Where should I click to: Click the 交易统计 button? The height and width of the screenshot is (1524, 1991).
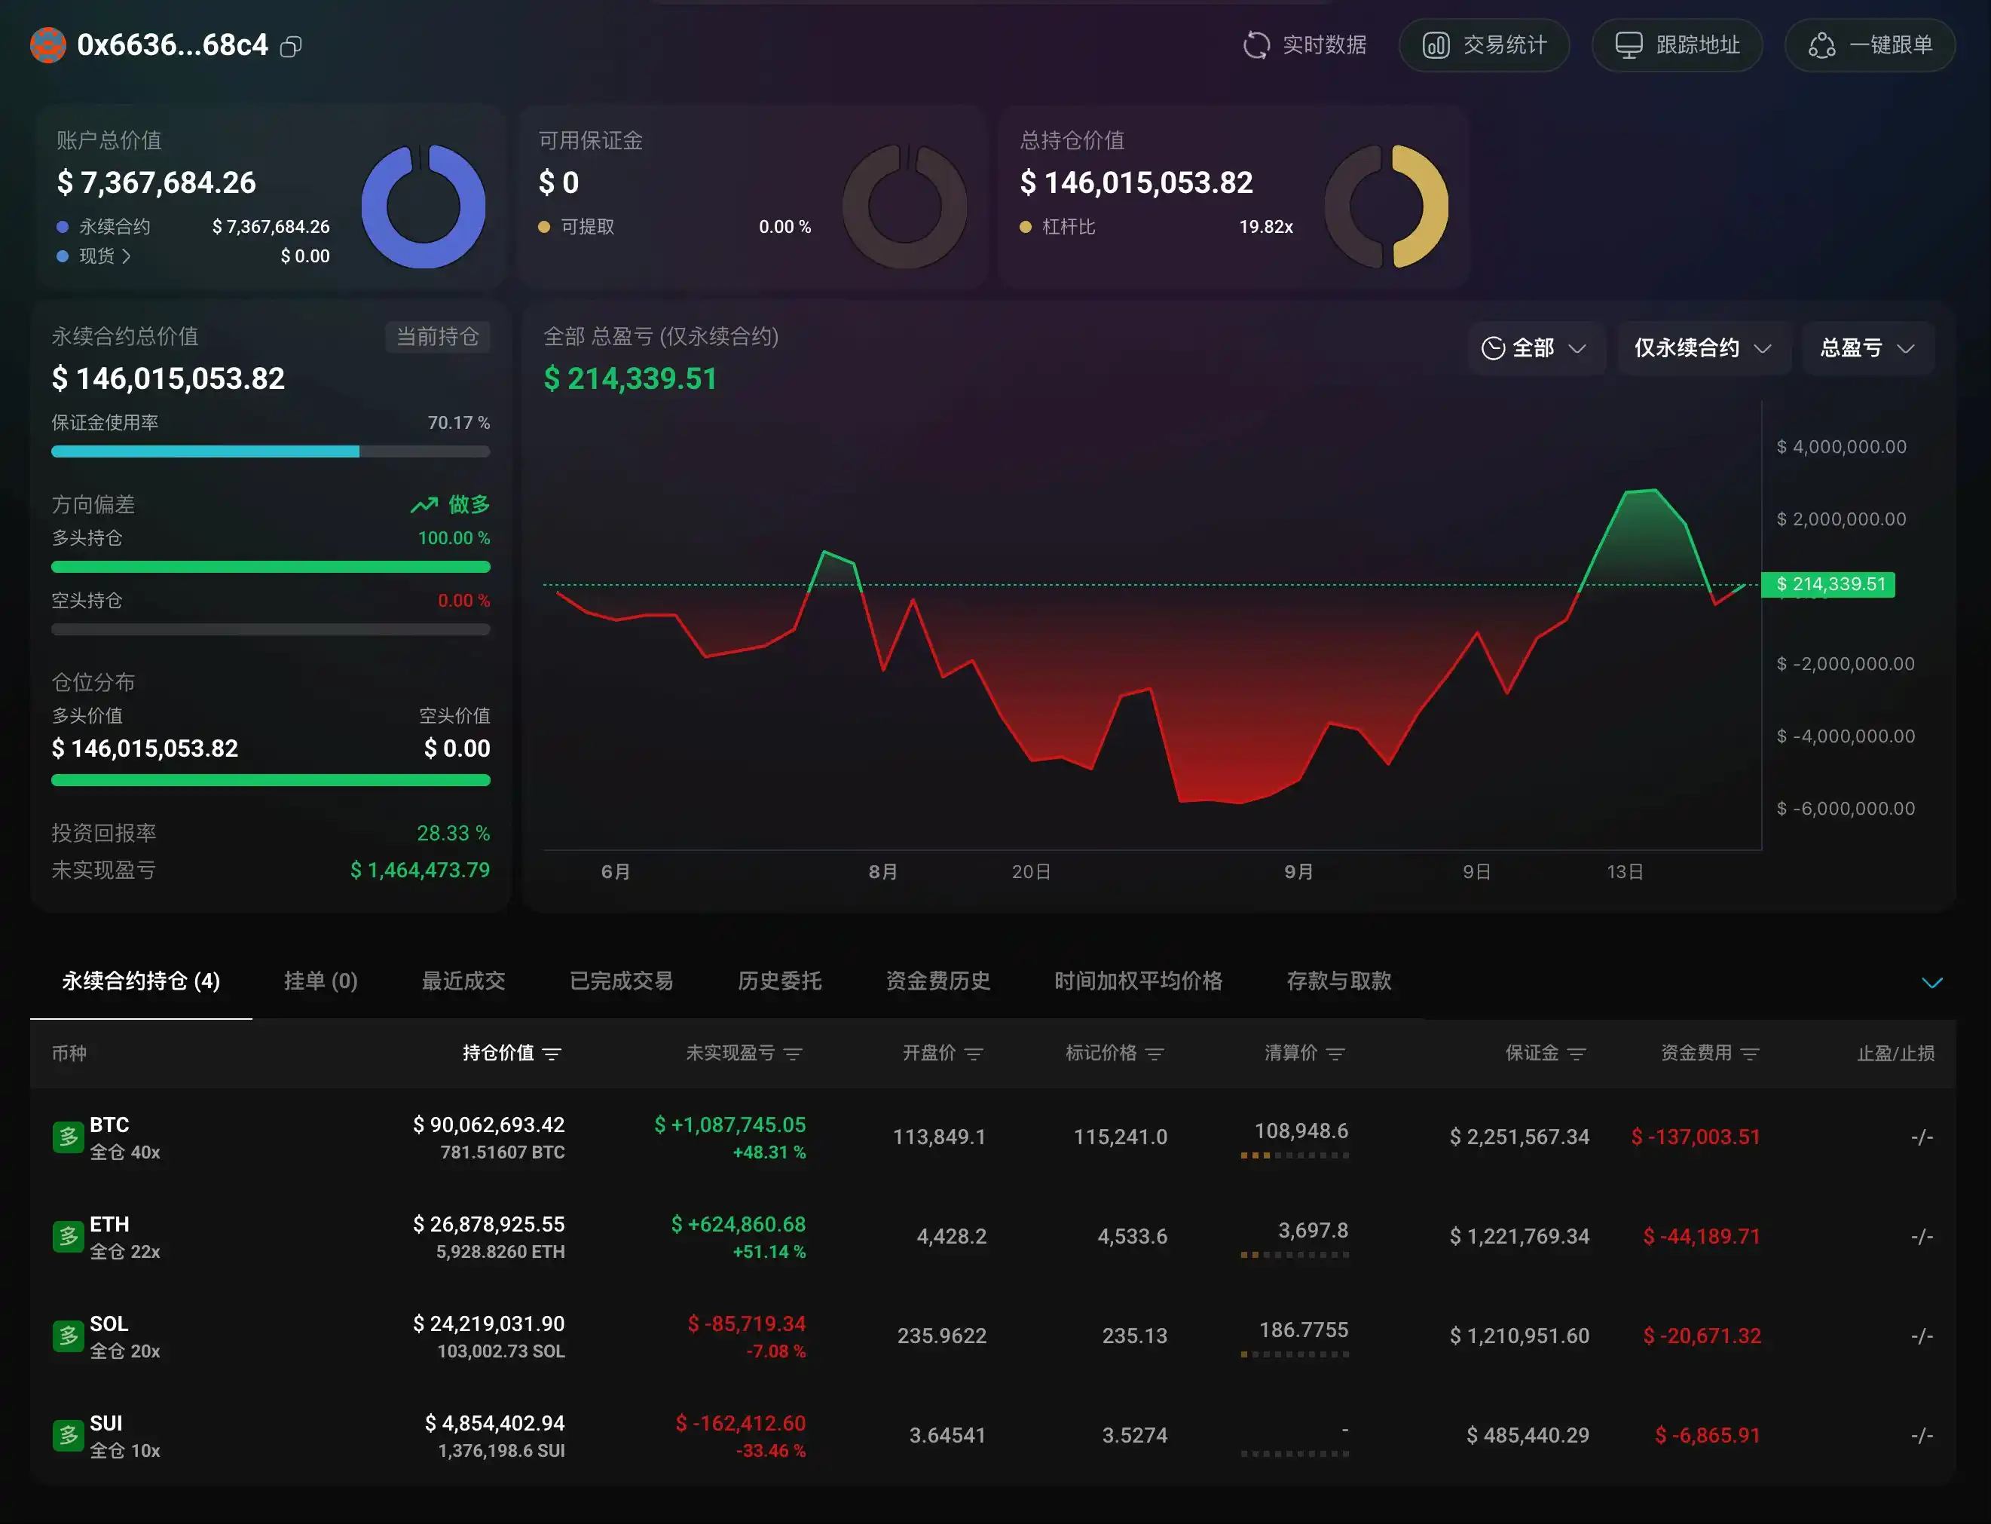pos(1484,44)
